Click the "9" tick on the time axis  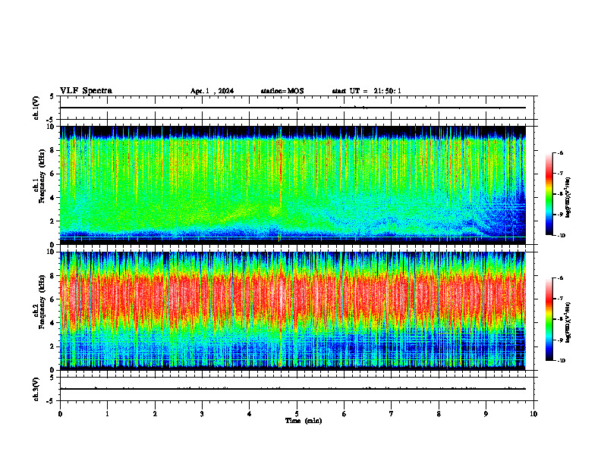click(x=486, y=414)
